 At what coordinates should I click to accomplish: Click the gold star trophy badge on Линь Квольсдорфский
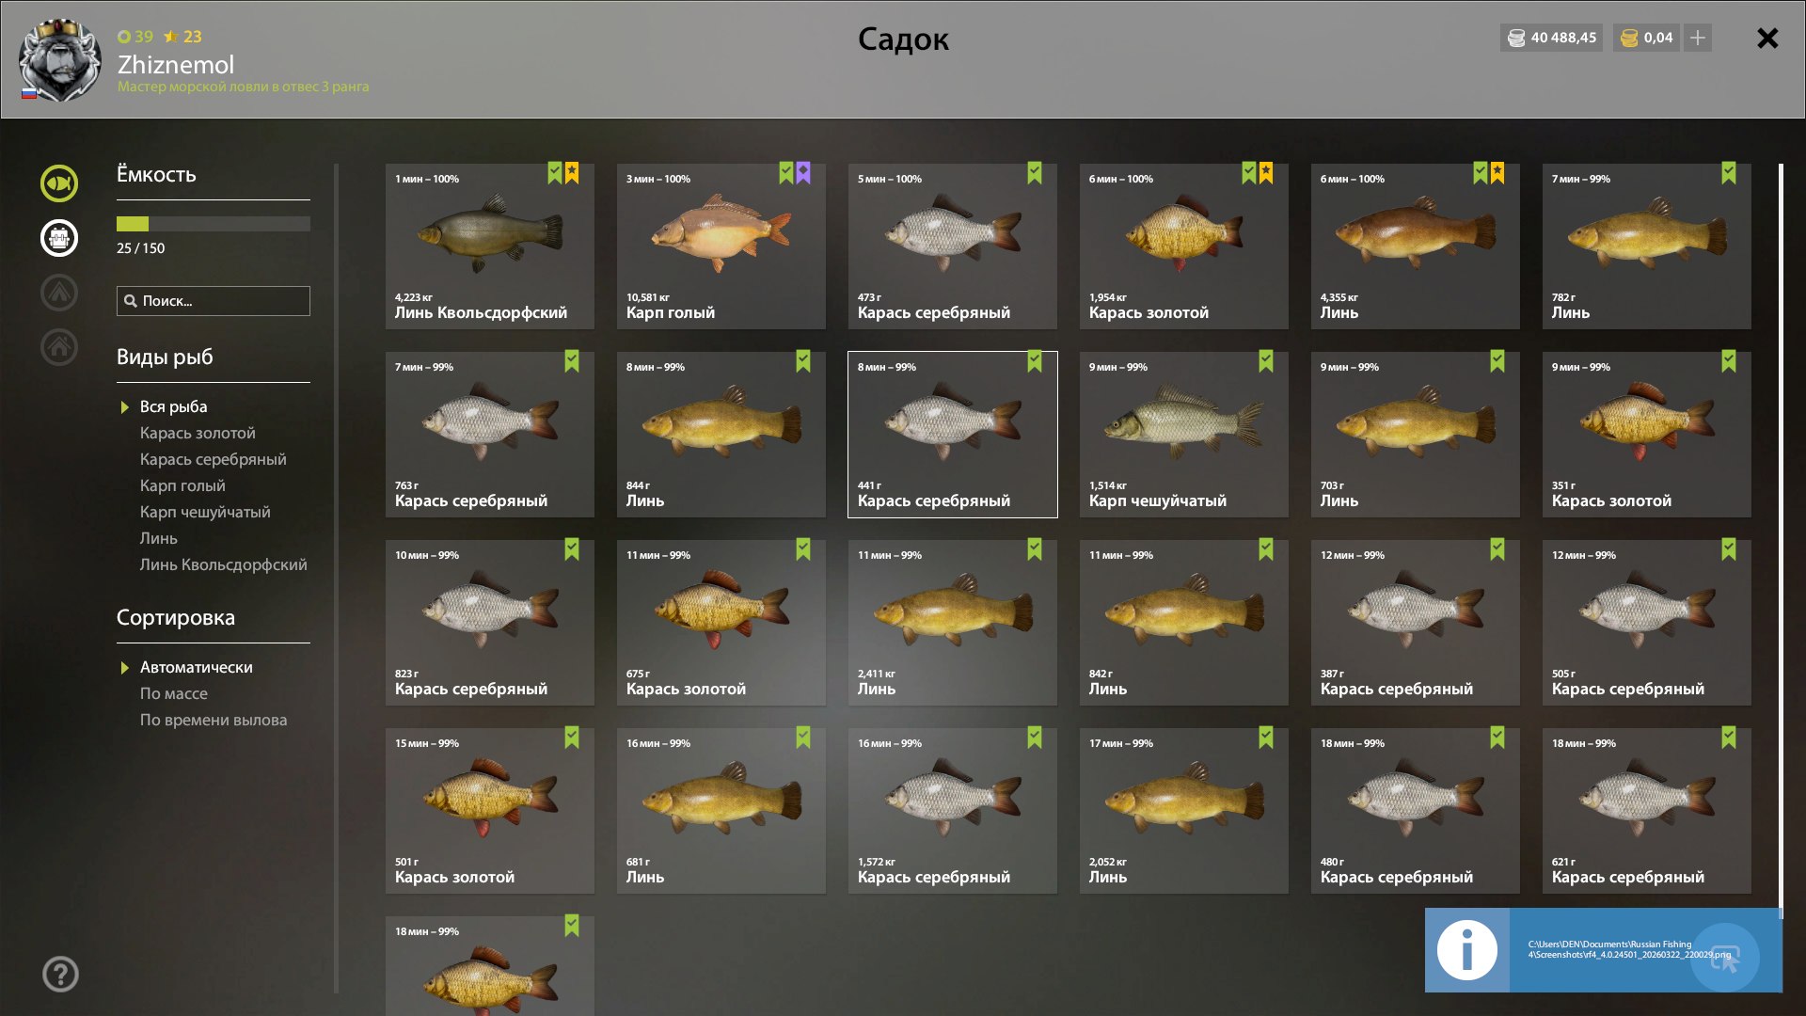click(x=572, y=173)
